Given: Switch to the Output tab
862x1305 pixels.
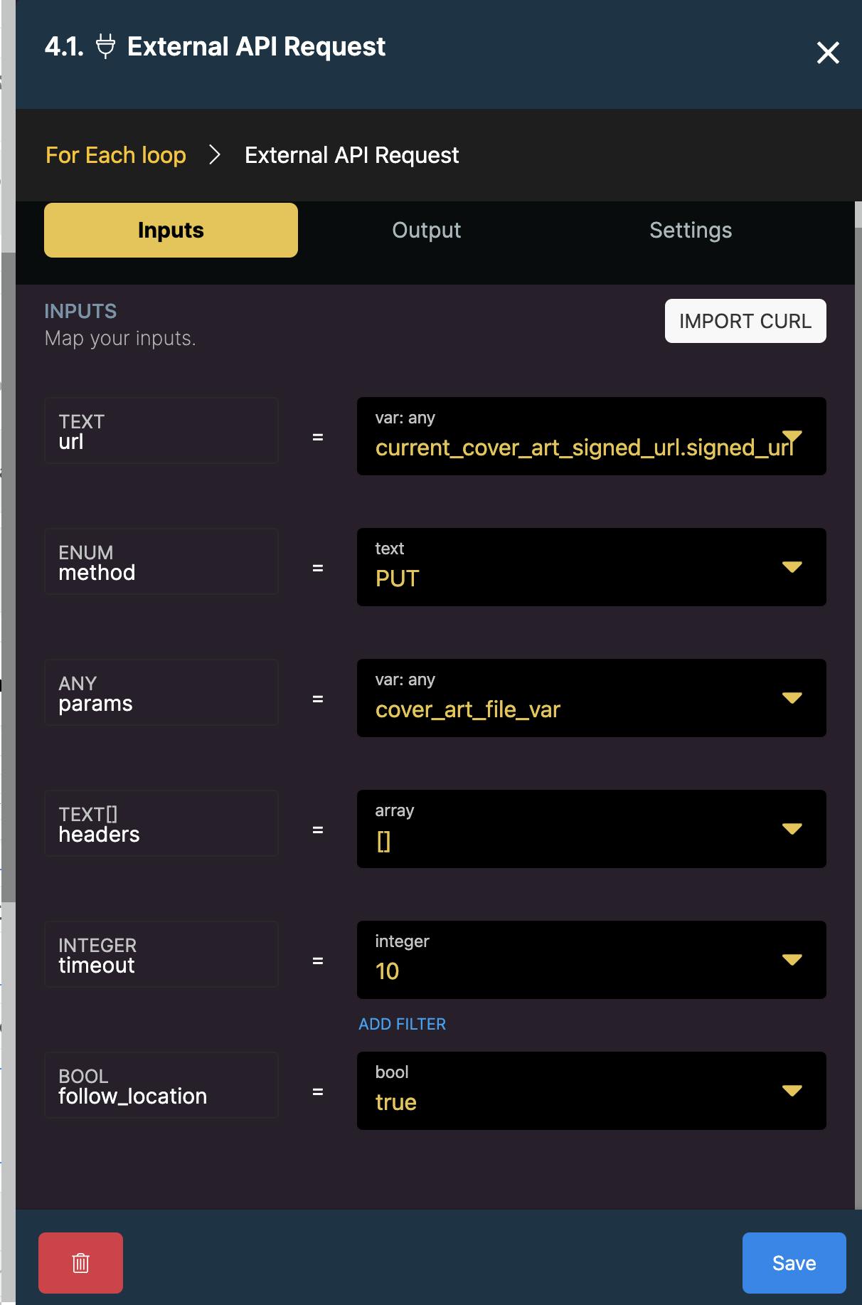Looking at the screenshot, I should [x=426, y=231].
